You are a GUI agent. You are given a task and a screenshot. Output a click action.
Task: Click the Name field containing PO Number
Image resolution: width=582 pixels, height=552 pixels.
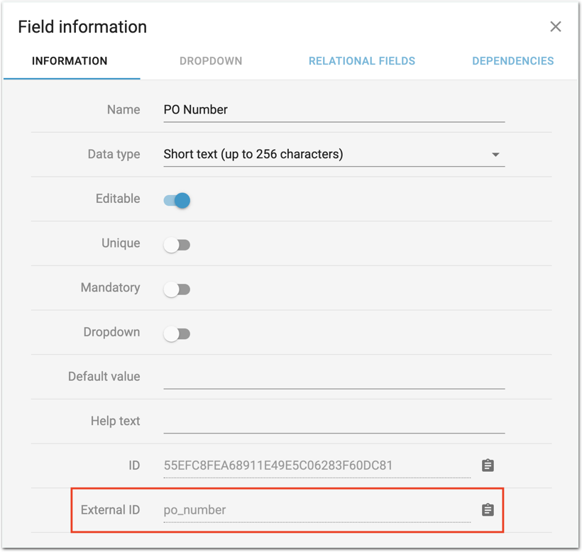(334, 110)
